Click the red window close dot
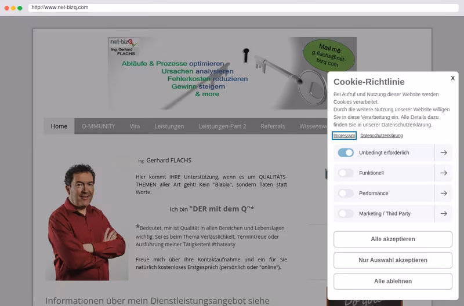This screenshot has height=306, width=464. [x=7, y=8]
